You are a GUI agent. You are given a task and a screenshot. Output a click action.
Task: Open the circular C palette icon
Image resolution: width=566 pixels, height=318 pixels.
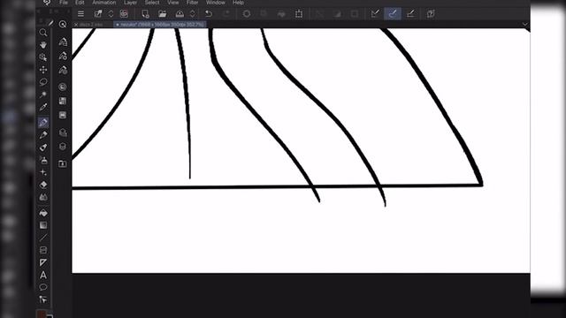tap(63, 87)
